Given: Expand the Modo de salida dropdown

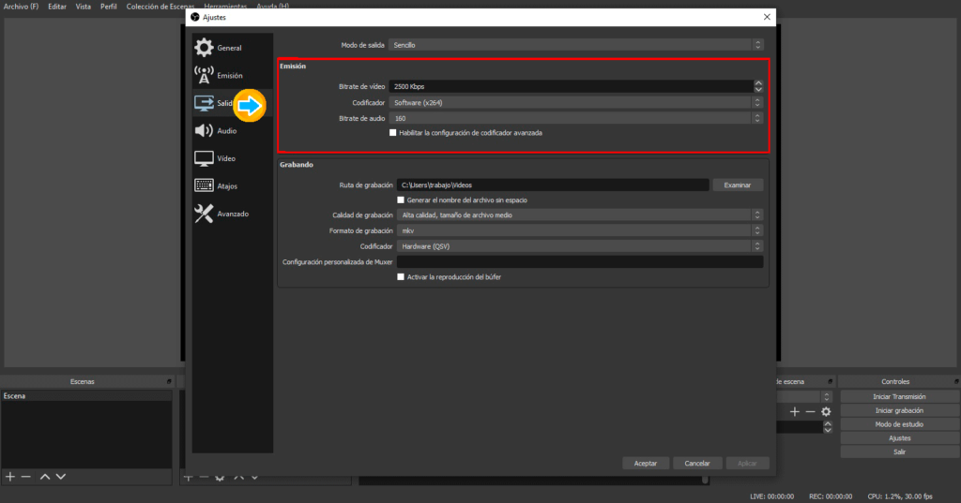Looking at the screenshot, I should (x=576, y=45).
